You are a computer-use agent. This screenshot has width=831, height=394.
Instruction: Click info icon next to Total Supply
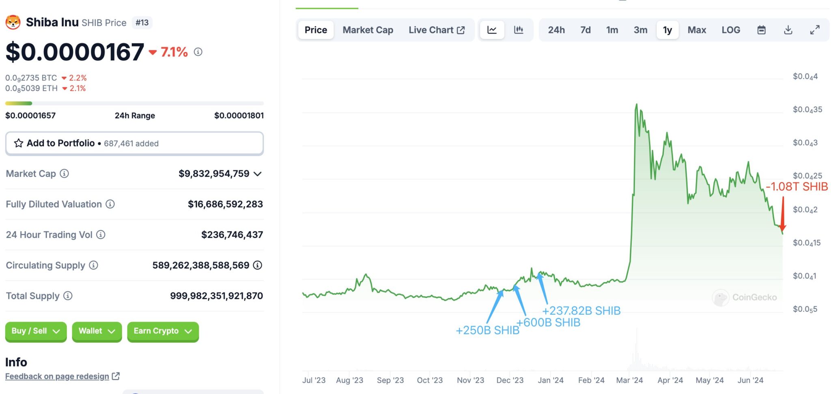tap(68, 296)
